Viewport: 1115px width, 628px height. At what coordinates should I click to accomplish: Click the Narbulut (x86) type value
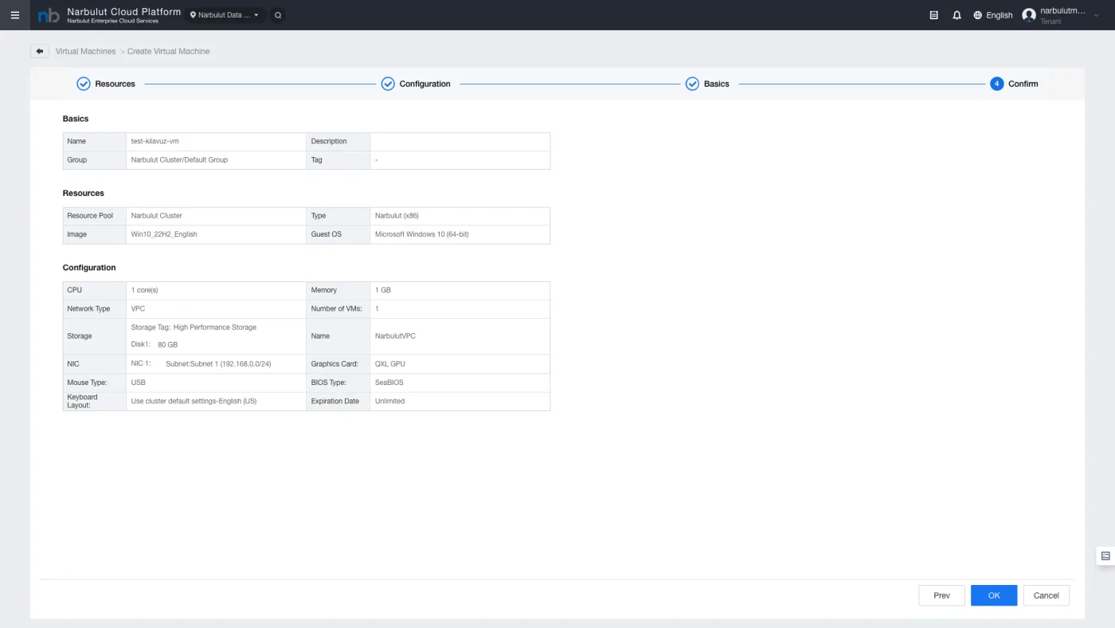[397, 215]
